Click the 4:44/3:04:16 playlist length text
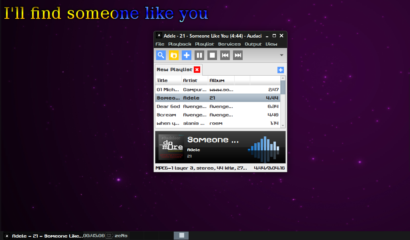Image resolution: width=410 pixels, height=240 pixels. tap(269, 168)
